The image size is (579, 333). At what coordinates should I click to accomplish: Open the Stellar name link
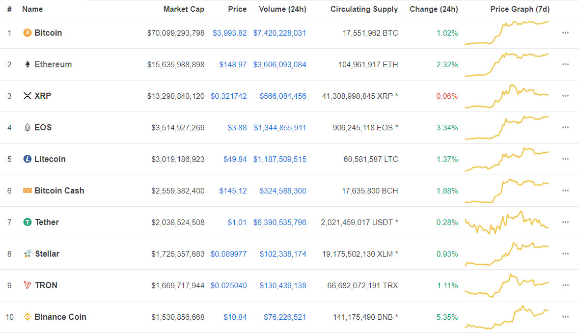coord(47,254)
